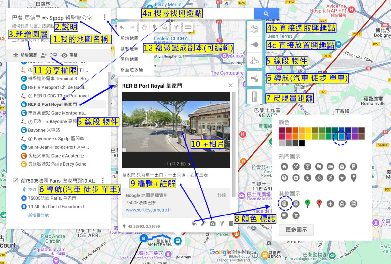Open the three-dot menu beside the map title
The image size is (391, 264).
tap(105, 17)
